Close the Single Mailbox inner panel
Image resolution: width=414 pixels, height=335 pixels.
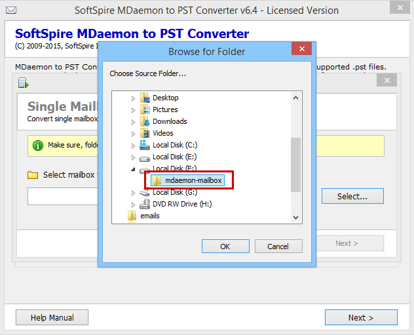coord(386,80)
